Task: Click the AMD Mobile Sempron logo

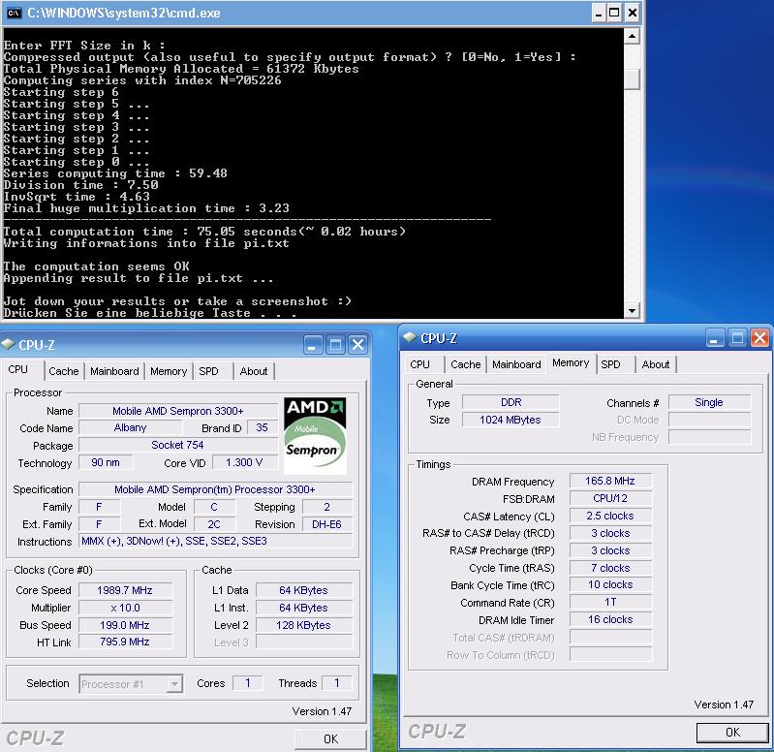Action: (315, 435)
